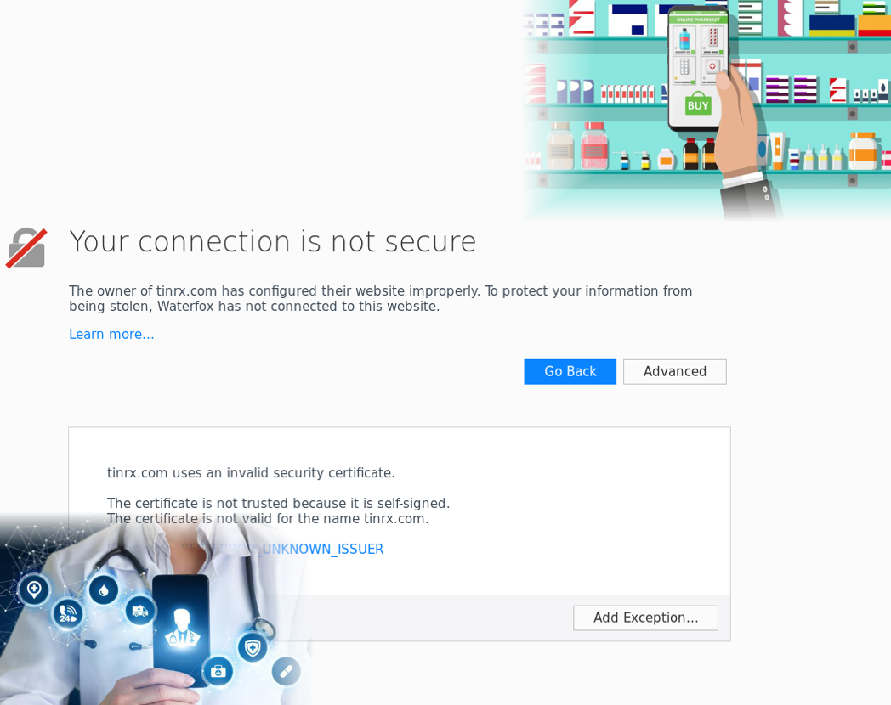Click "Your connection is not secure" heading

coord(272,242)
